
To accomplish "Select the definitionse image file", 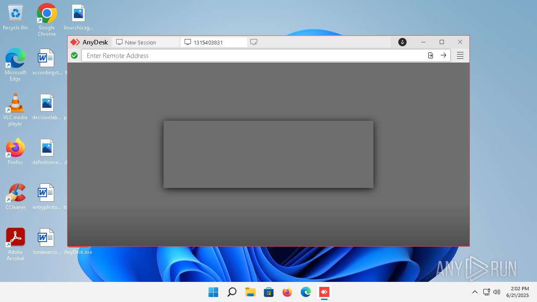I will pos(47,152).
